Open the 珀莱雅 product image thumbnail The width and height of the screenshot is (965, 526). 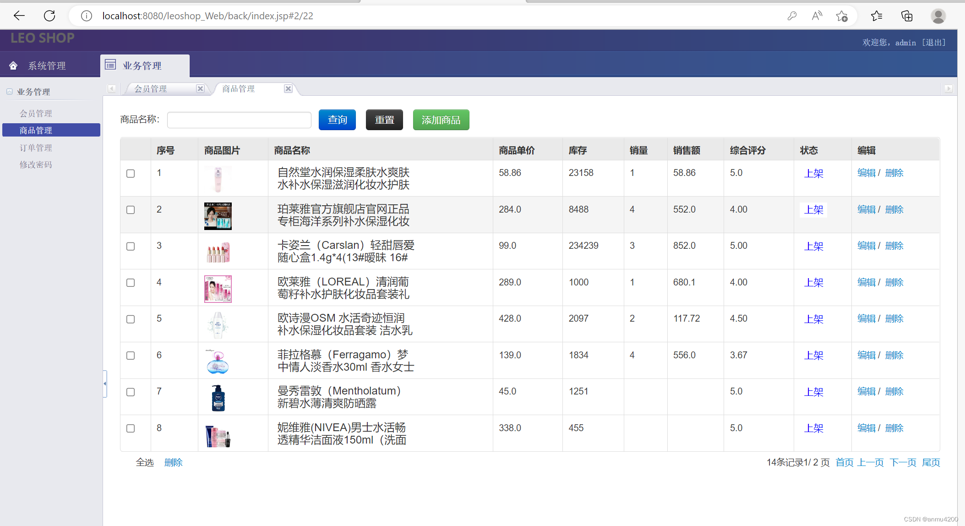pyautogui.click(x=218, y=216)
